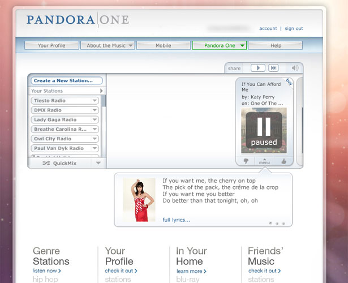Click the share button
The width and height of the screenshot is (348, 283).
[234, 68]
